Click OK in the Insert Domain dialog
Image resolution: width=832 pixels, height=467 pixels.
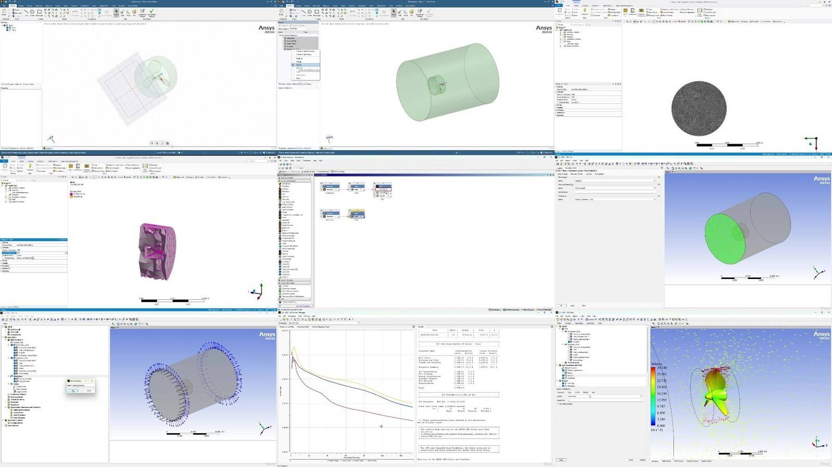point(72,391)
